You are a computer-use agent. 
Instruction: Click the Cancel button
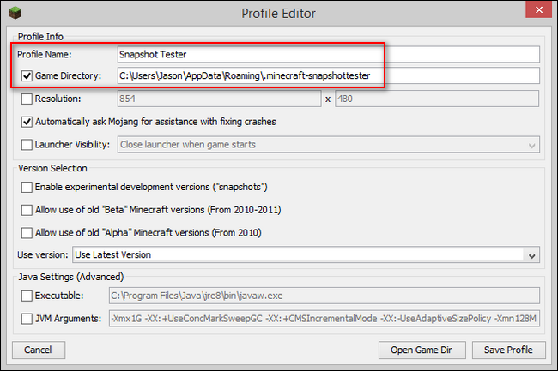tap(39, 350)
